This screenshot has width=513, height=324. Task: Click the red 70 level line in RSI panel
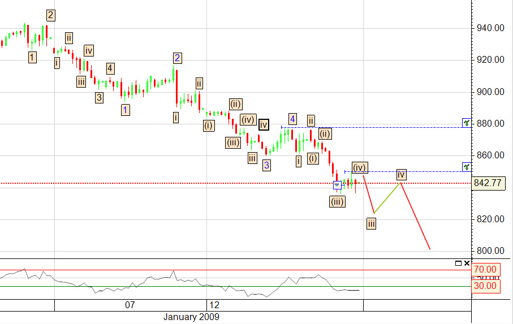click(x=235, y=270)
